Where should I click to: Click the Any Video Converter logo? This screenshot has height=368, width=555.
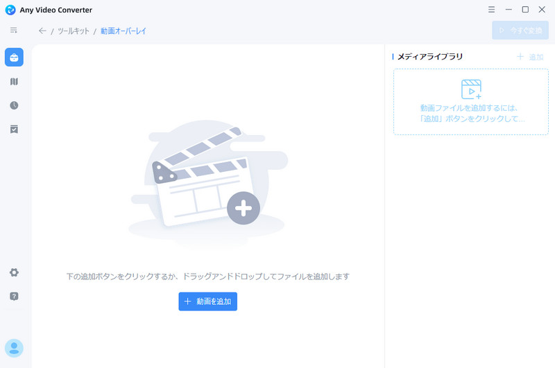(10, 10)
